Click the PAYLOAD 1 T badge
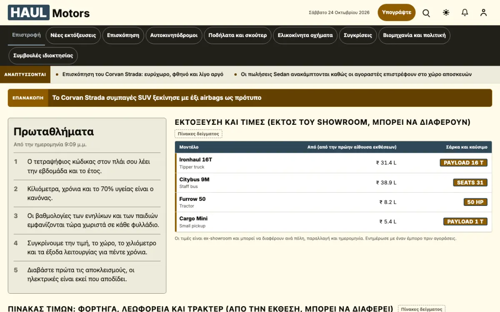 (465, 222)
